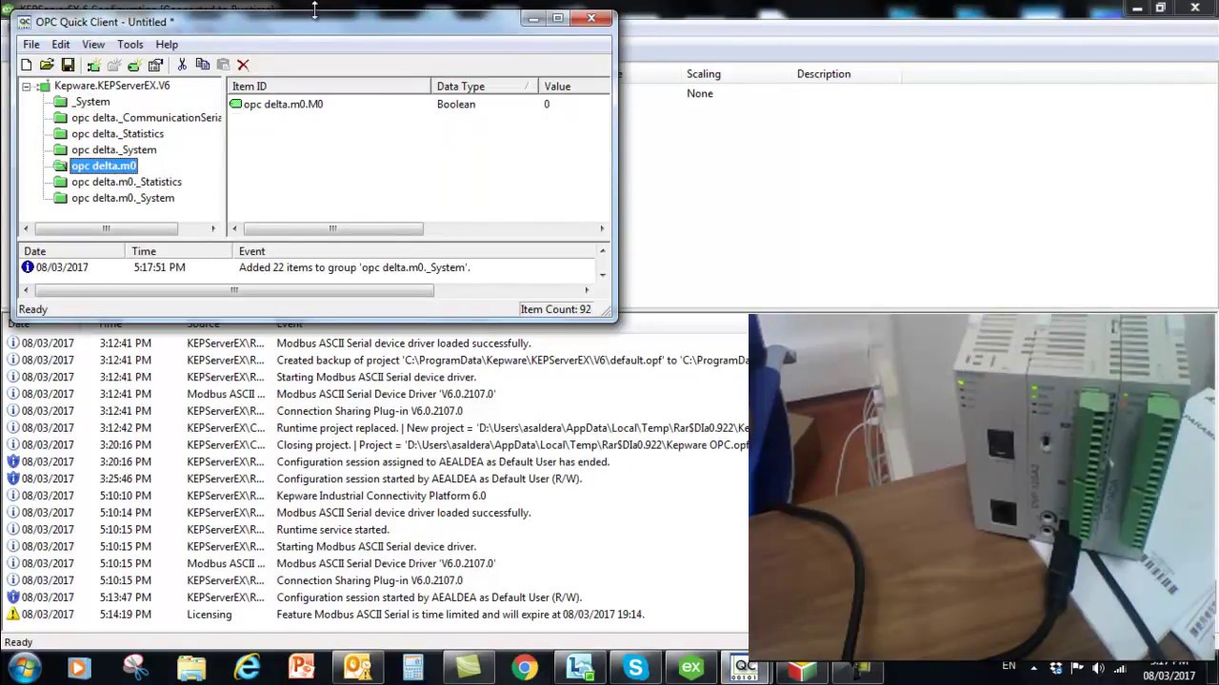Click 'Closing project.' log entry
Screen dimensions: 1219x685
[x=511, y=445]
